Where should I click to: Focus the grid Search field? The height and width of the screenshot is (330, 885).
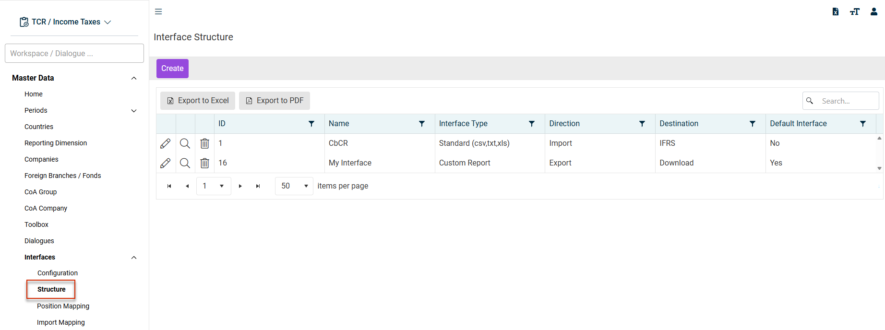841,101
